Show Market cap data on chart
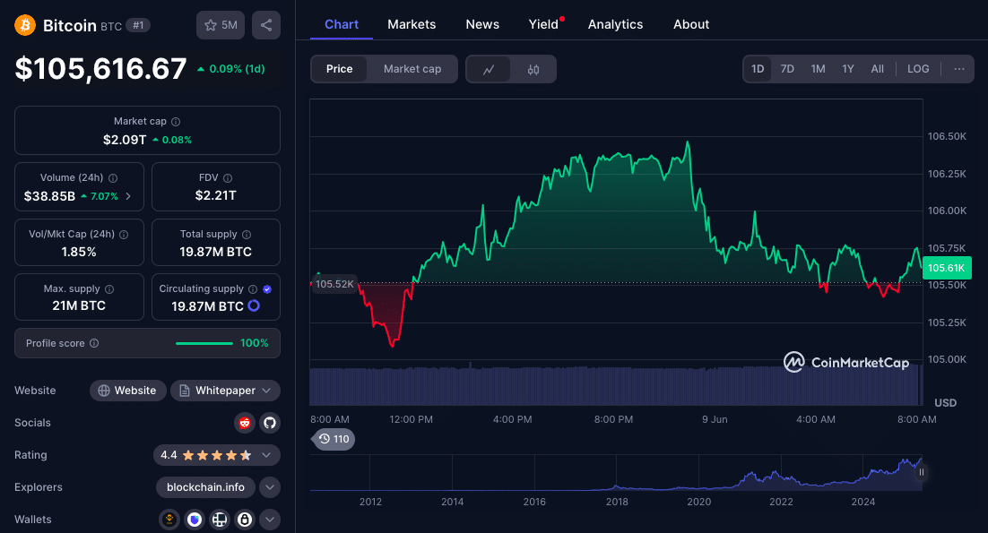The height and width of the screenshot is (533, 988). point(412,69)
